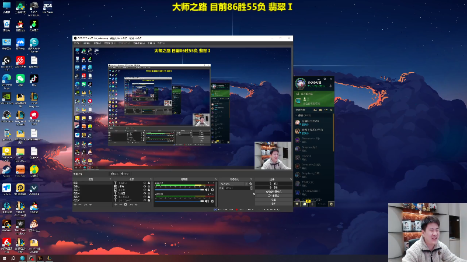Adjust transition duration stepper arrows
Image resolution: width=467 pixels, height=262 pixels.
(251, 188)
